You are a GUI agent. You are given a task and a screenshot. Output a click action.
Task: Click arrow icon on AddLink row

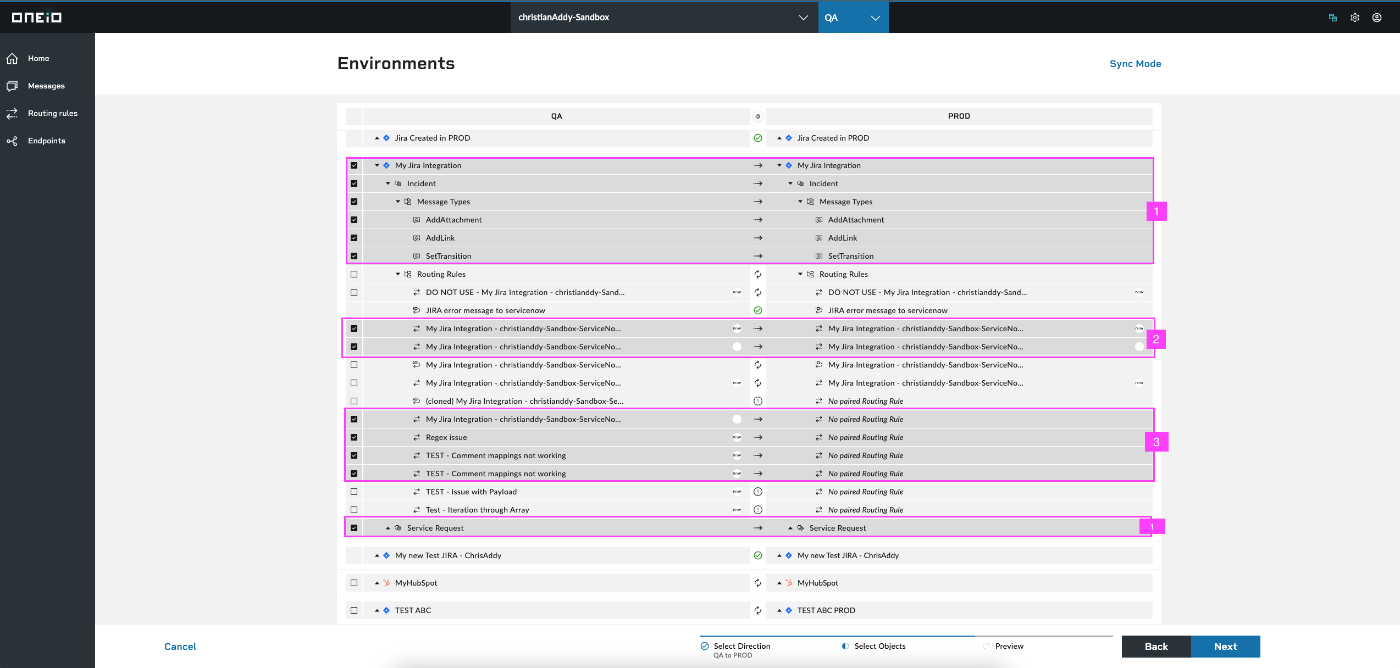tap(758, 238)
